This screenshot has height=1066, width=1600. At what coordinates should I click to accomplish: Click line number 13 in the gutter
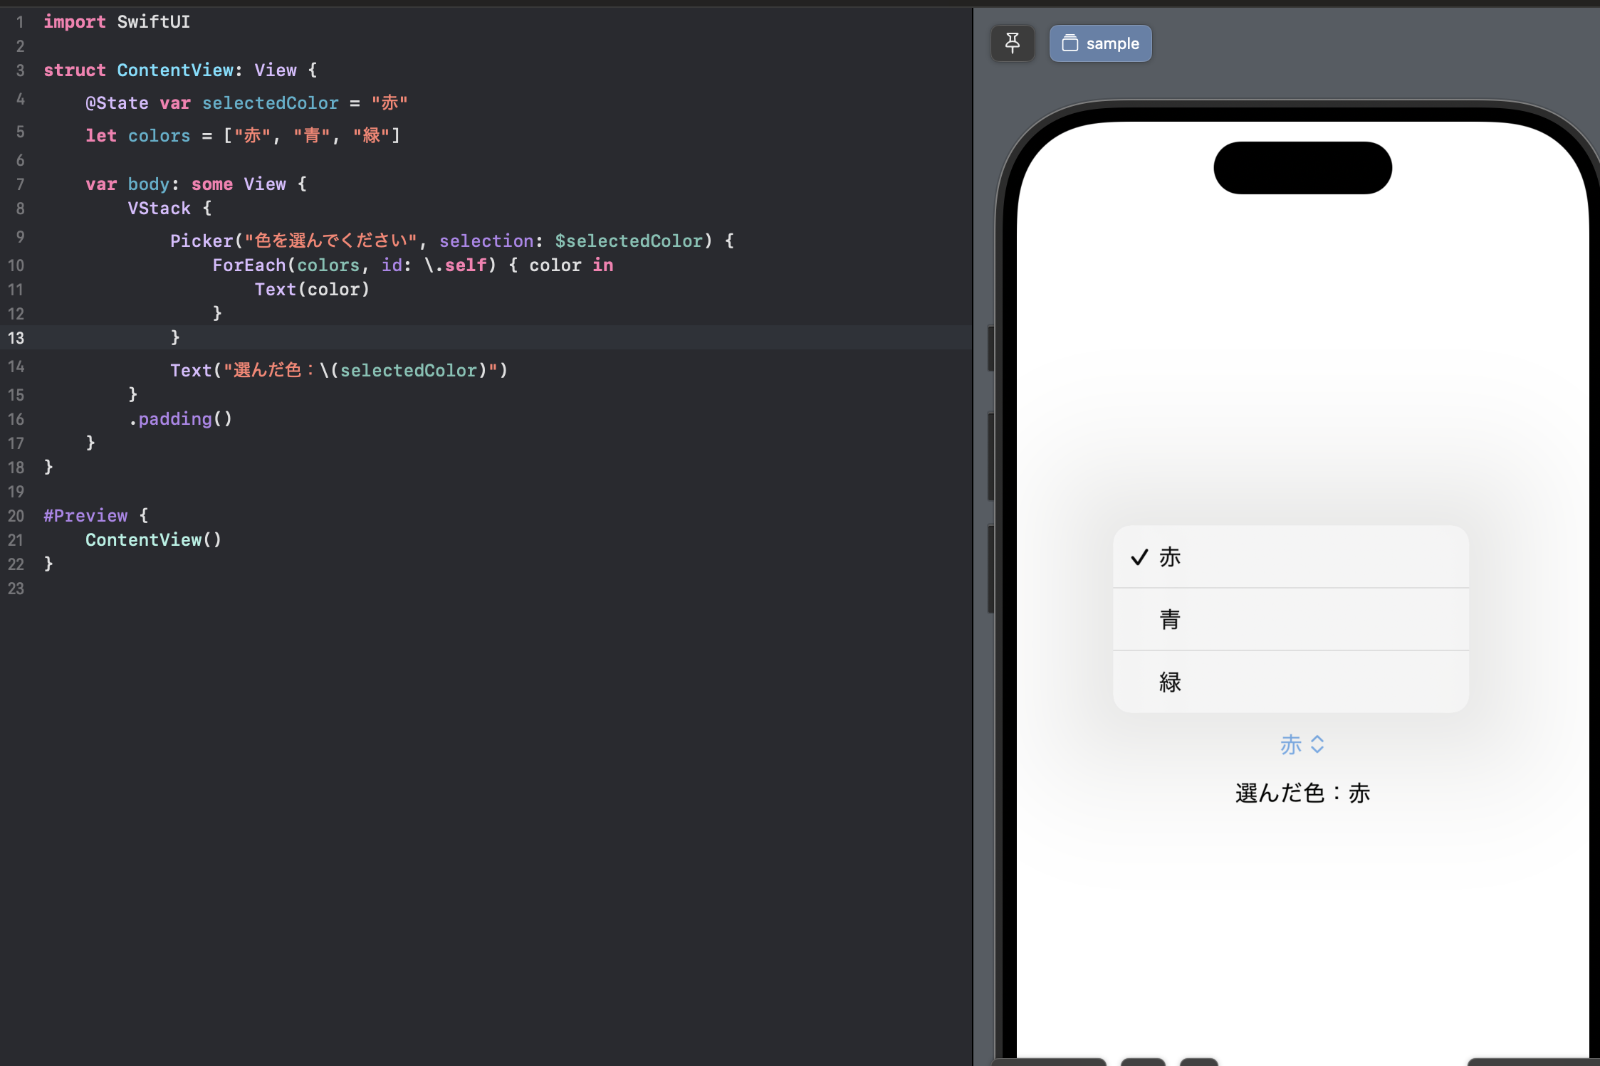pos(16,337)
